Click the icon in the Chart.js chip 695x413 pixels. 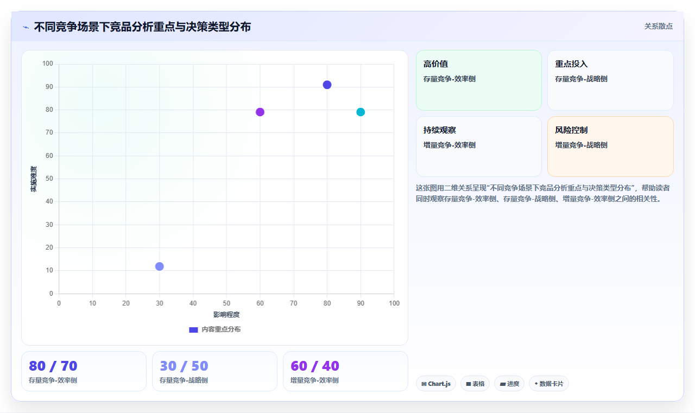(424, 384)
